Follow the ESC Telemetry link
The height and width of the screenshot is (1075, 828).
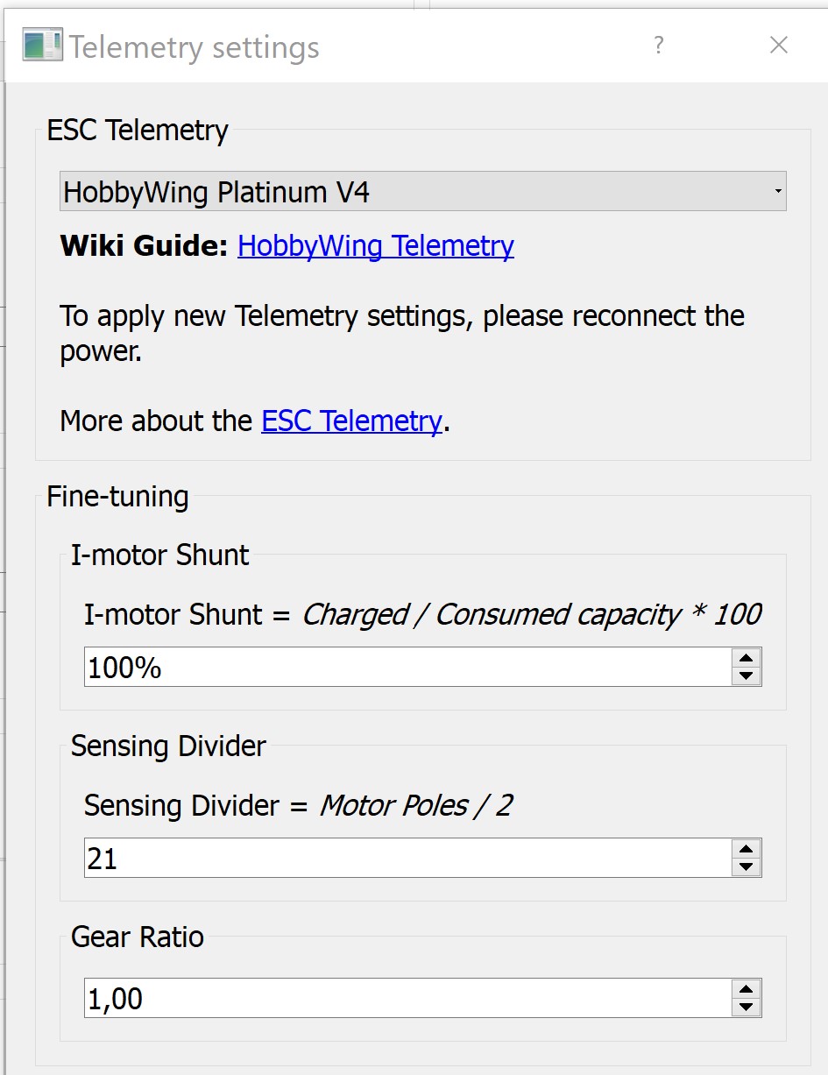point(351,421)
